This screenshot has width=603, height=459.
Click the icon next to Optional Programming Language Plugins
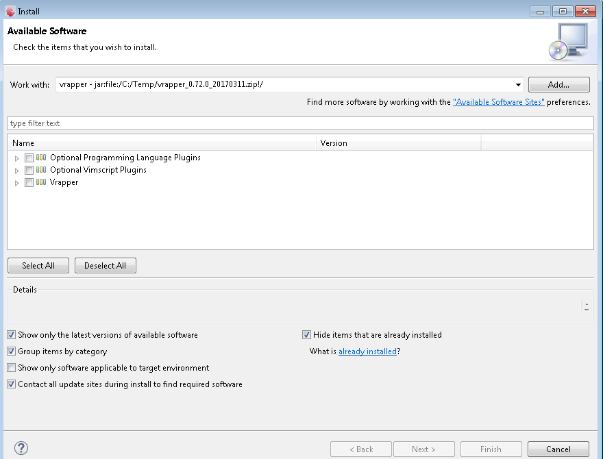point(41,158)
